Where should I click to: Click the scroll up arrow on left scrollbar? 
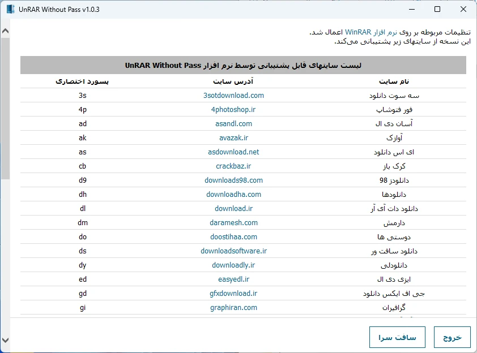[5, 31]
